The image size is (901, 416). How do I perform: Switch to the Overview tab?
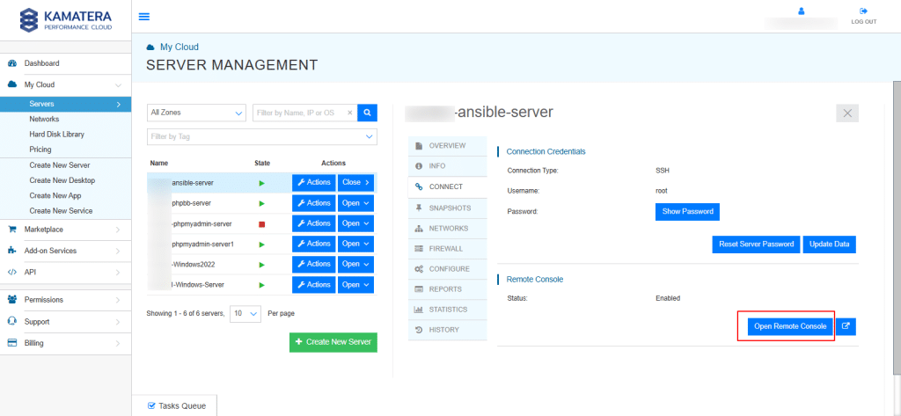(447, 146)
